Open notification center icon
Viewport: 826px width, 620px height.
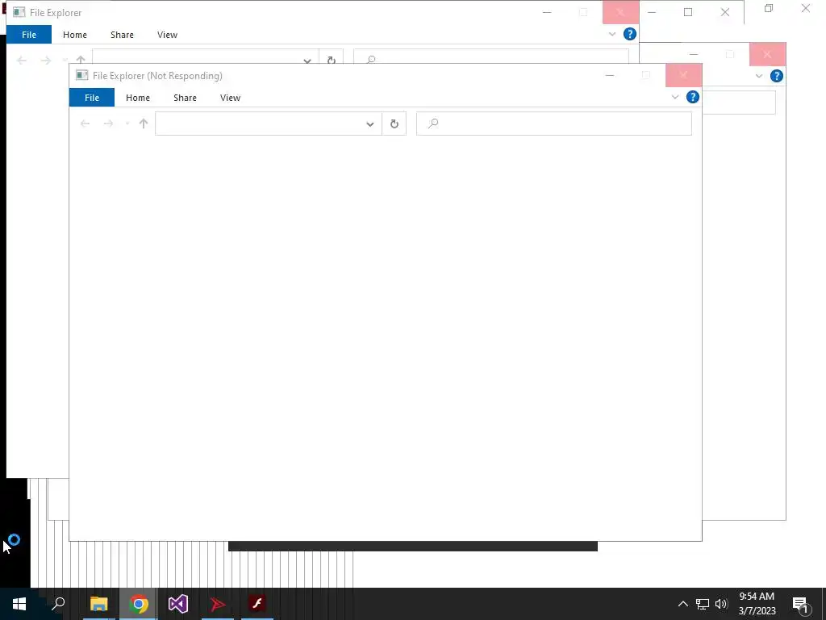pos(801,605)
